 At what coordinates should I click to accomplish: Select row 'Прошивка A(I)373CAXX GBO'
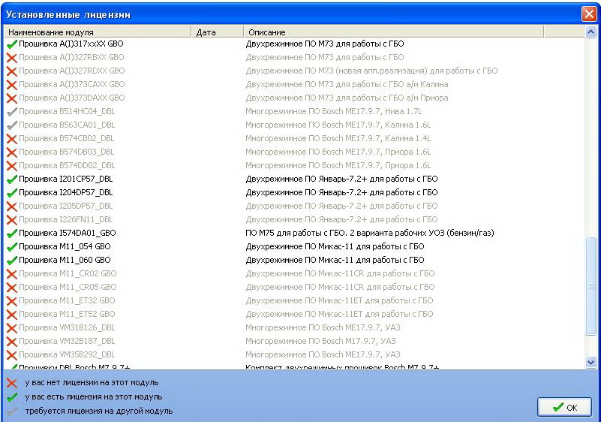pyautogui.click(x=294, y=84)
